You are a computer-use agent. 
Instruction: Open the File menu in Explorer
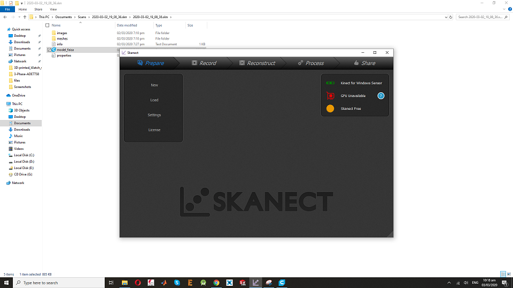[7, 10]
